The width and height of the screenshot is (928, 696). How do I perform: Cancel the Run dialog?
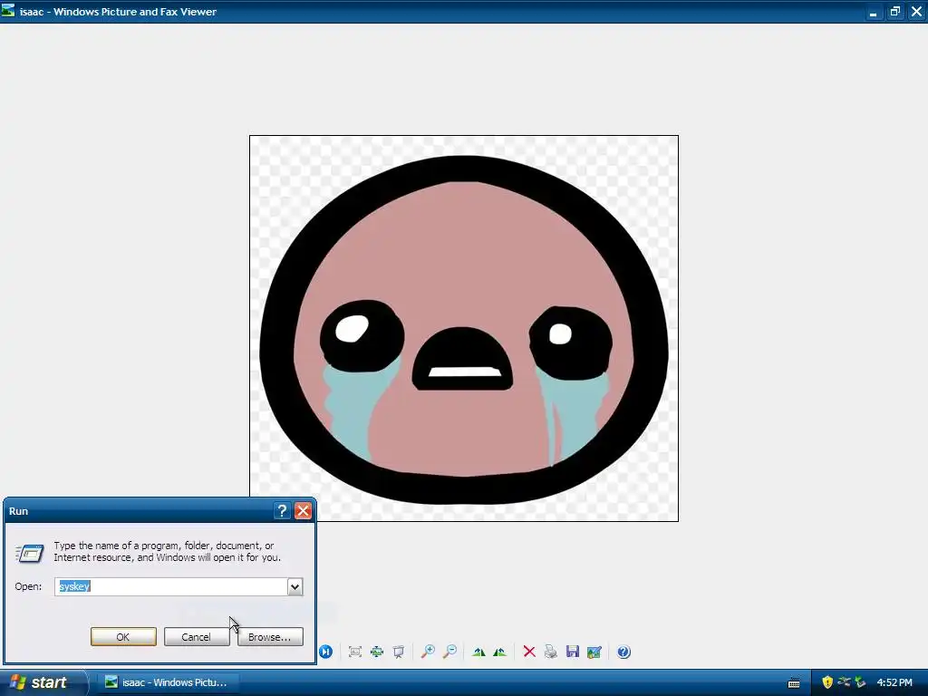(196, 637)
